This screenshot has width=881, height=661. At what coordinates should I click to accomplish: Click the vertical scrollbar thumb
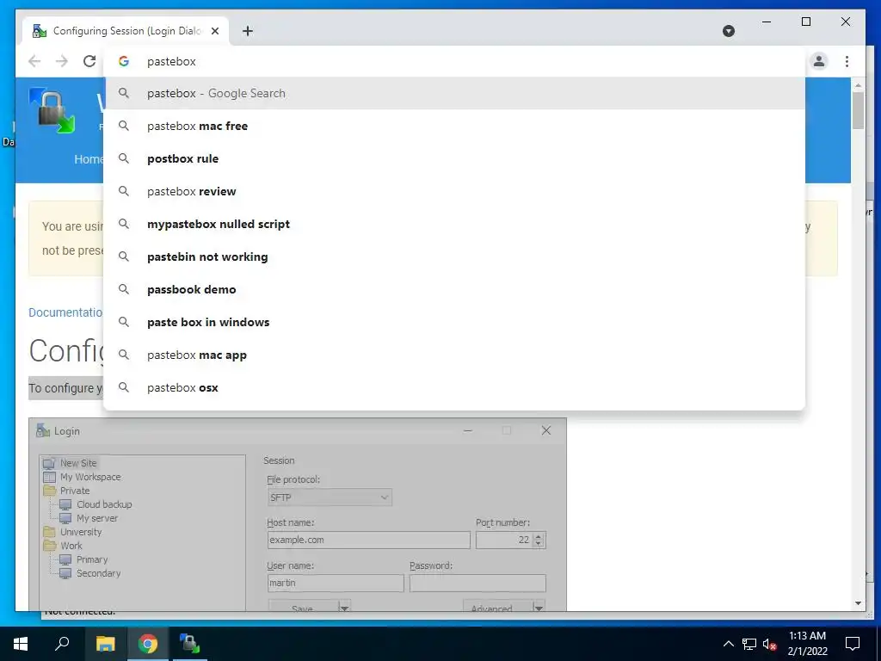pyautogui.click(x=858, y=111)
